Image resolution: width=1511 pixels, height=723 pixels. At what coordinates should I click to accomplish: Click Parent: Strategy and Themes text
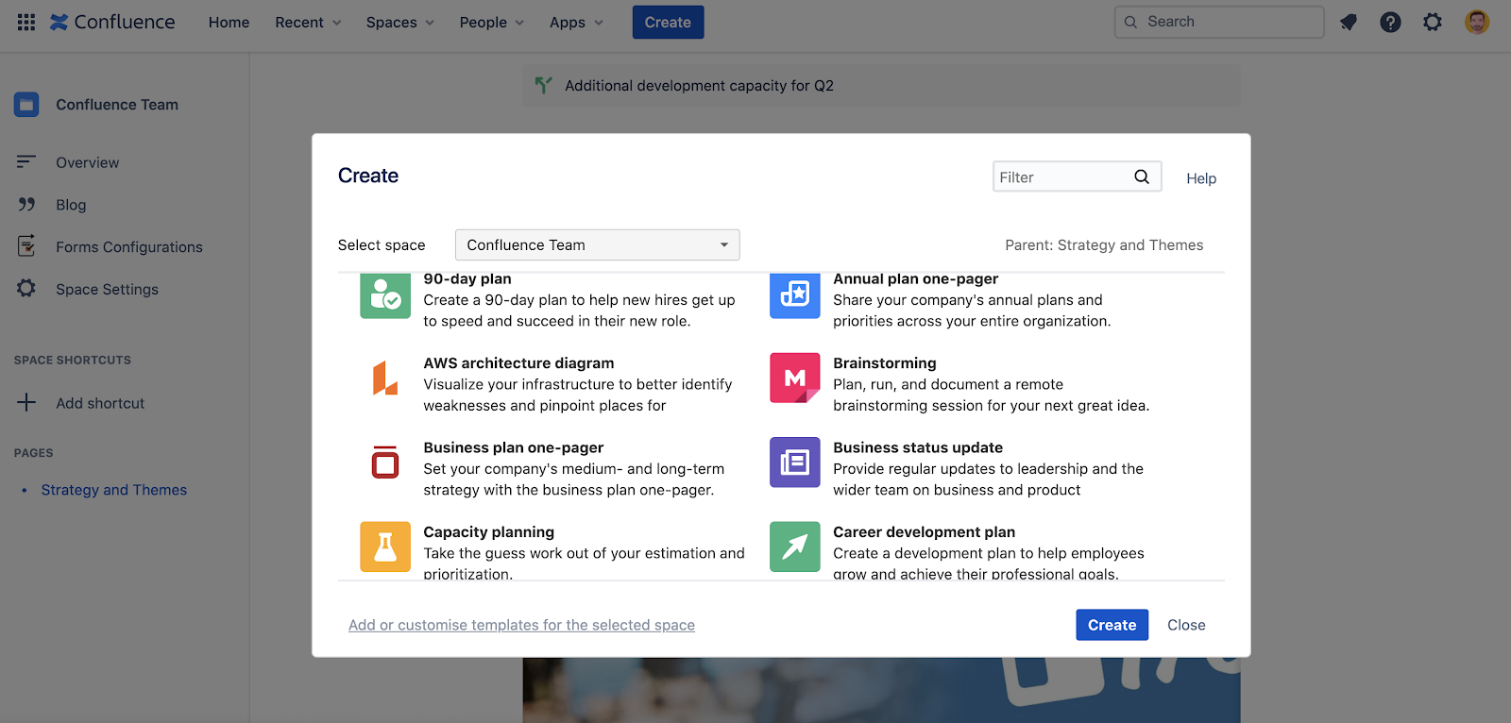pos(1104,245)
